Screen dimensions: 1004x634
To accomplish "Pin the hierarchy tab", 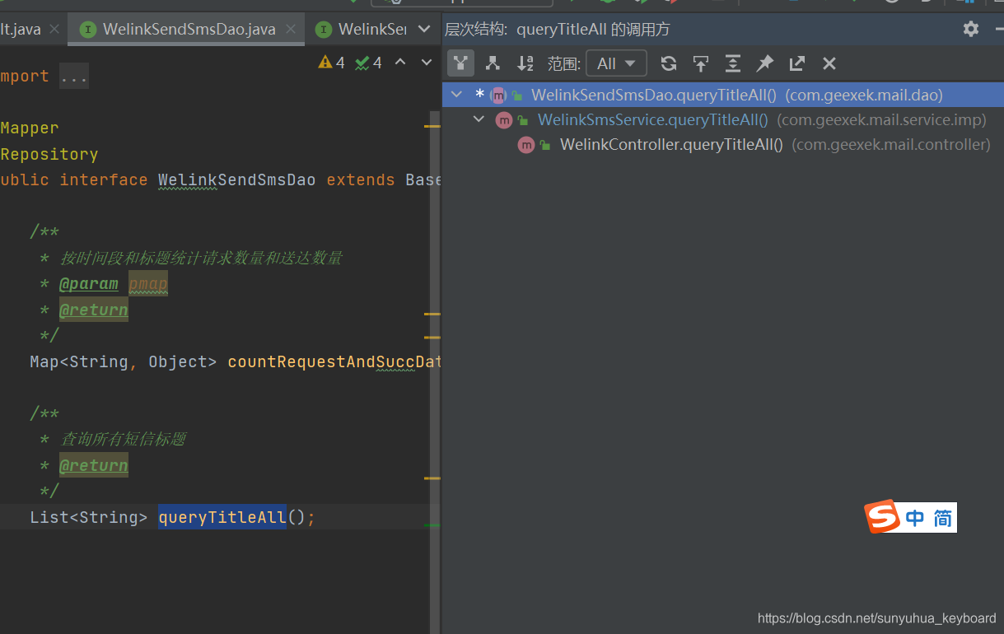I will [x=765, y=63].
